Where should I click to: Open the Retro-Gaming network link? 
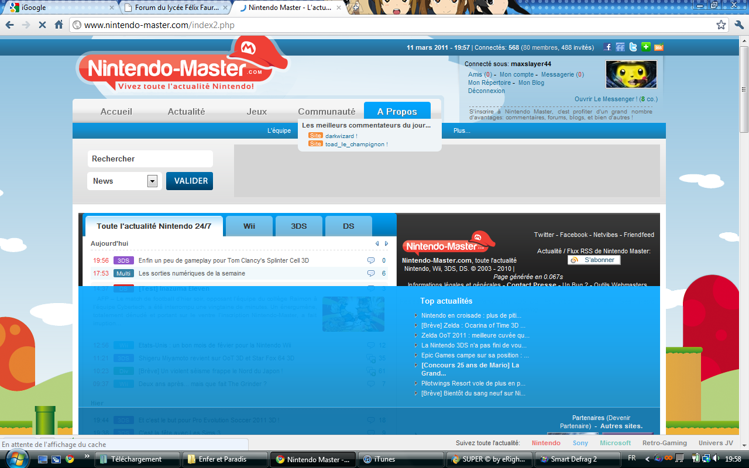click(x=665, y=443)
